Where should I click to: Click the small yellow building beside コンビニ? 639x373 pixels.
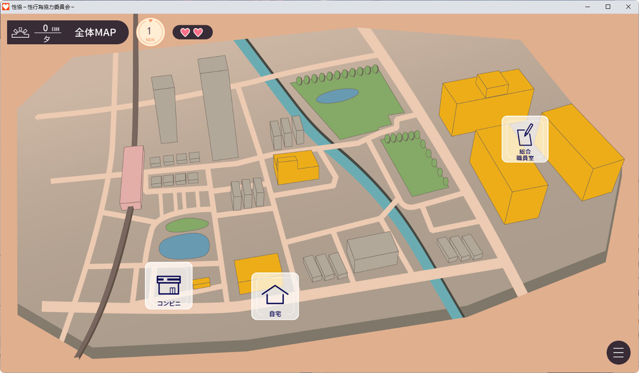[201, 283]
